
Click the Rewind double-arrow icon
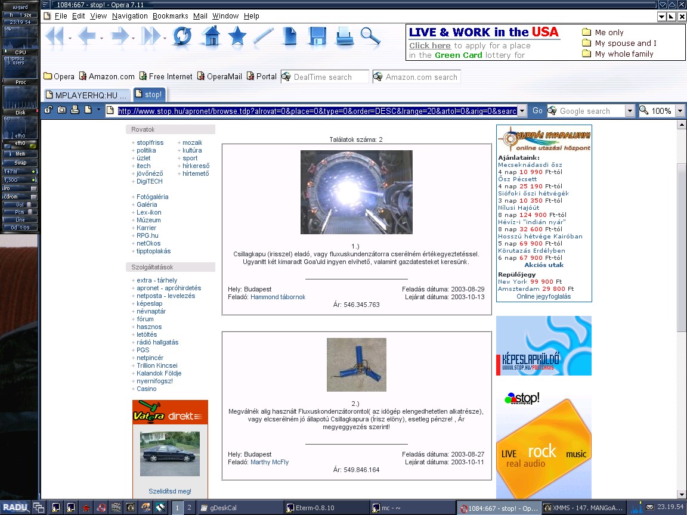(55, 36)
